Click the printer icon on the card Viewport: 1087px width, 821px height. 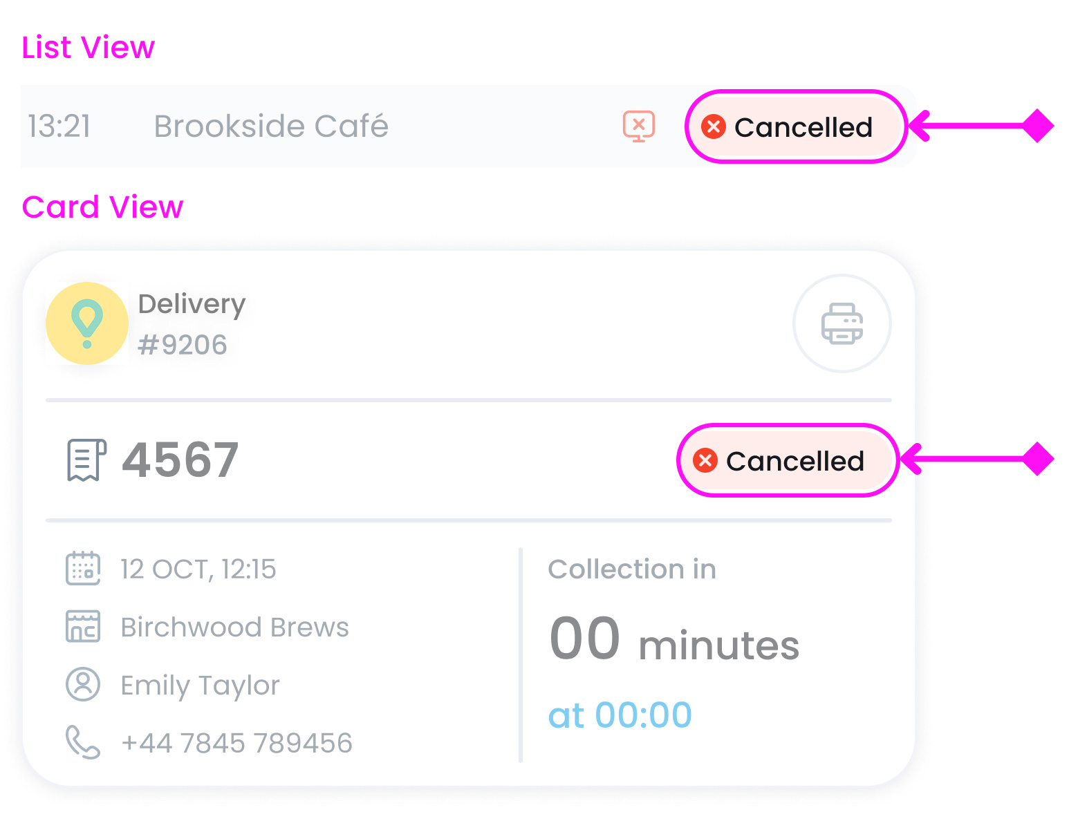click(x=842, y=323)
